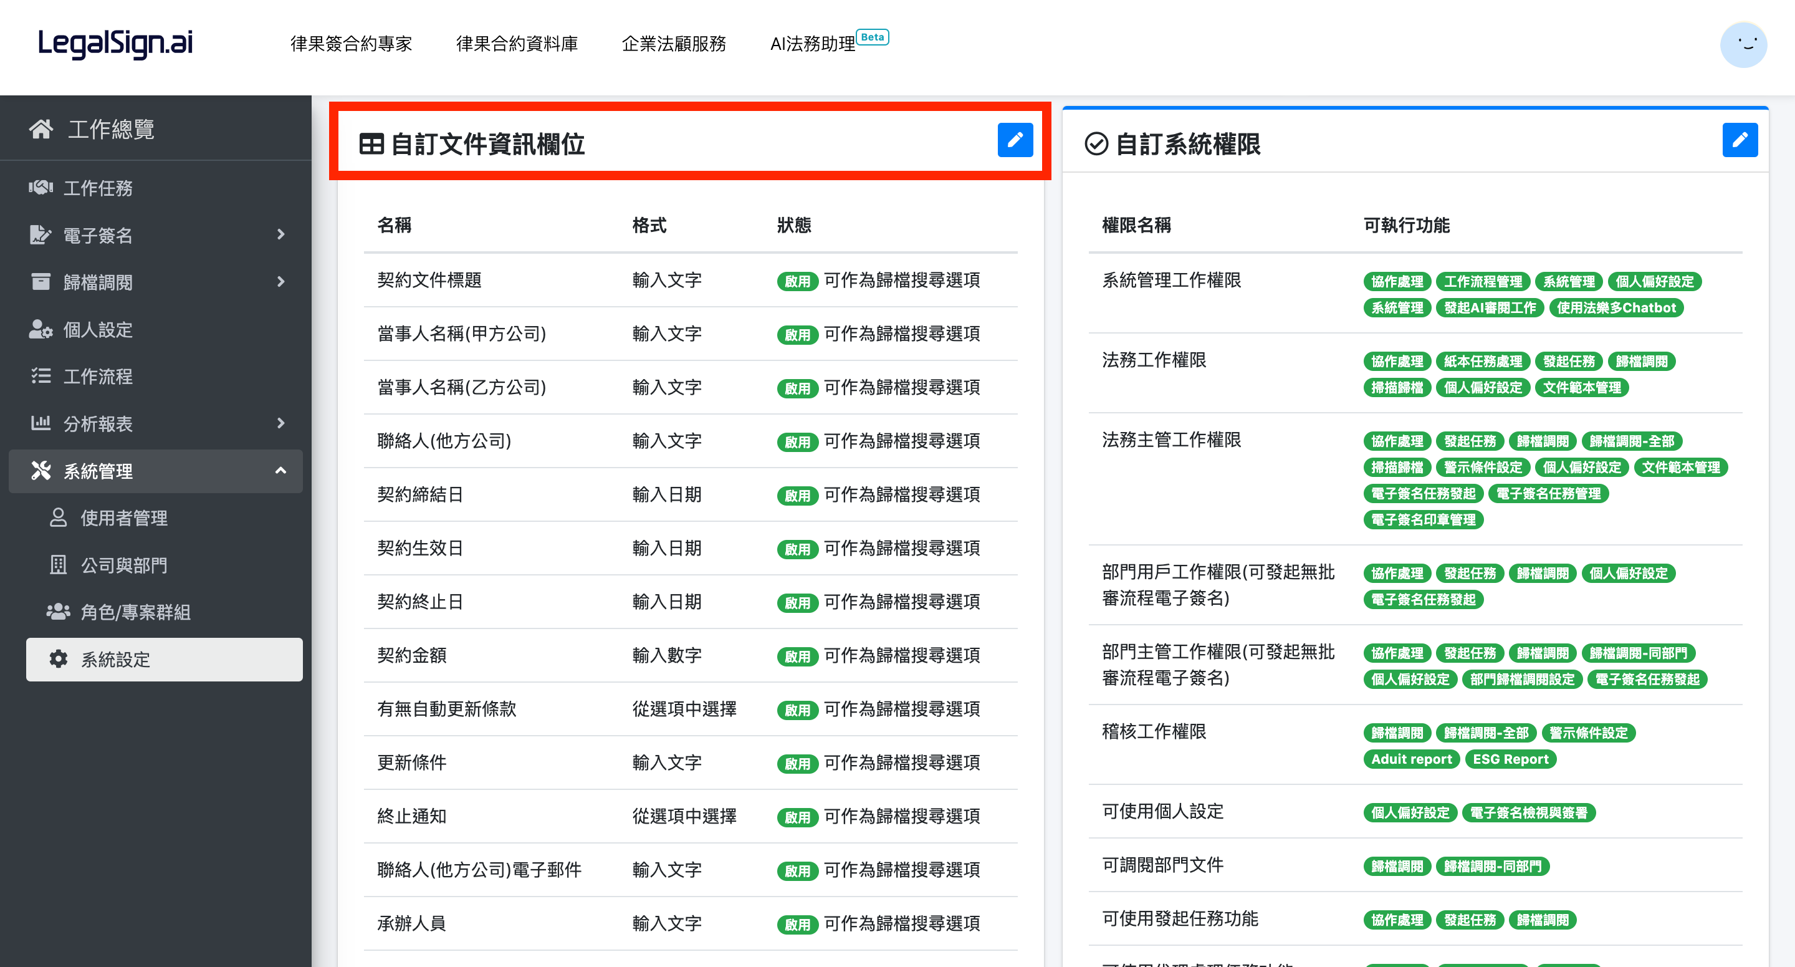Viewport: 1795px width, 967px height.
Task: Click the home icon beside 工作總覽
Action: [41, 129]
